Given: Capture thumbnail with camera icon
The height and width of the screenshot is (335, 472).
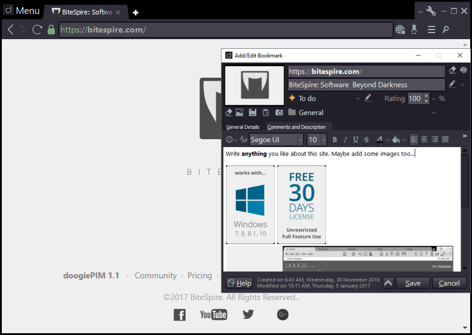Looking at the screenshot, I should click(x=279, y=113).
